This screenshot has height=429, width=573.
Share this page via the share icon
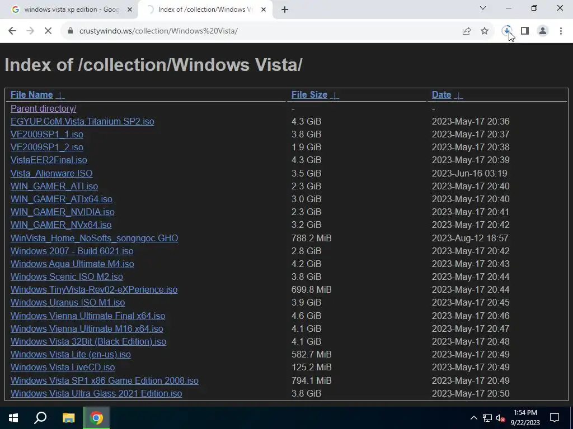(x=467, y=31)
